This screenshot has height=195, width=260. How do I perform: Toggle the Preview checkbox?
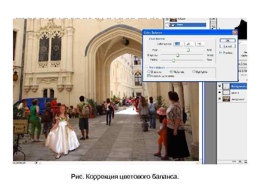pos(221,53)
